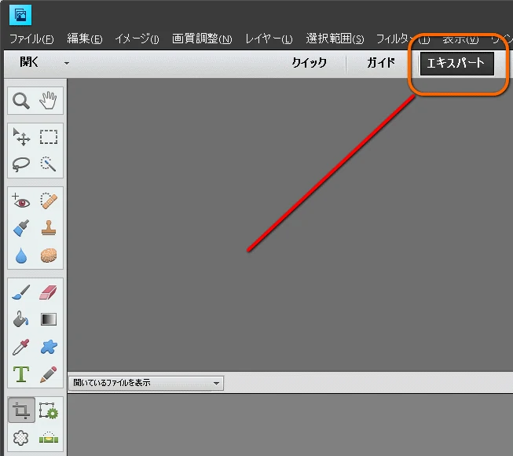Expand the arrow next to 開く

pyautogui.click(x=67, y=63)
